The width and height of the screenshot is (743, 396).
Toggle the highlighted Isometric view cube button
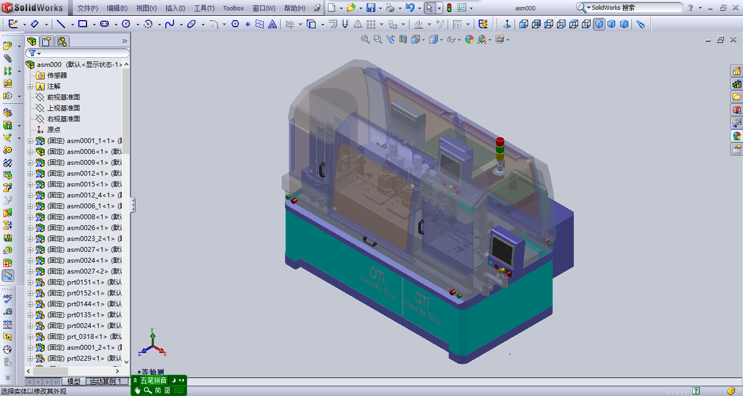click(x=599, y=24)
